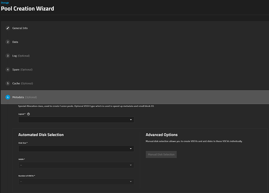
Task: Show help tooltip next to Layout
Action: tap(29, 114)
